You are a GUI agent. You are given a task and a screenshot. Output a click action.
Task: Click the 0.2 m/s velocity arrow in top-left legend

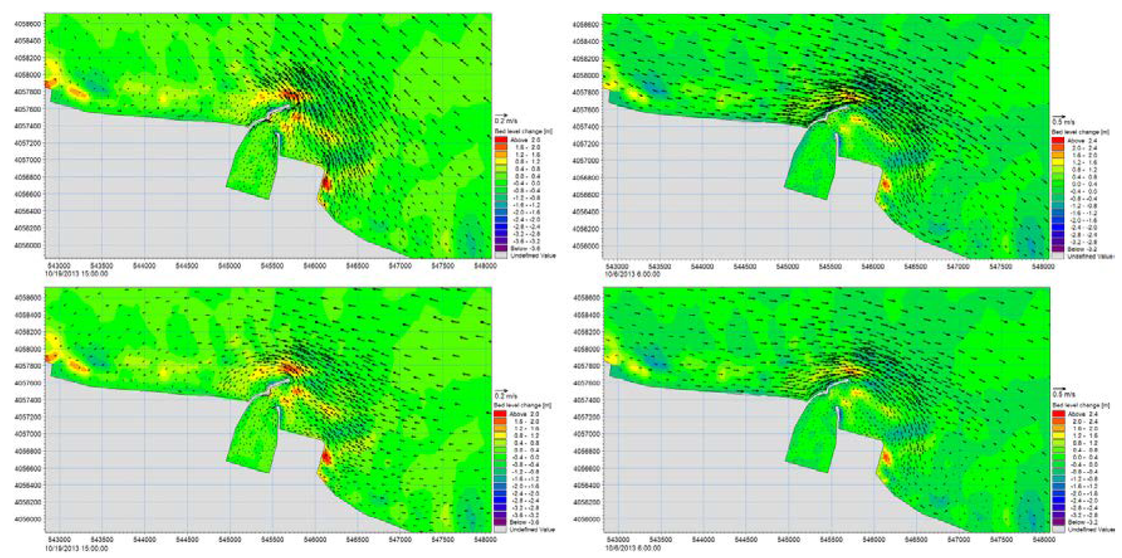tap(501, 116)
